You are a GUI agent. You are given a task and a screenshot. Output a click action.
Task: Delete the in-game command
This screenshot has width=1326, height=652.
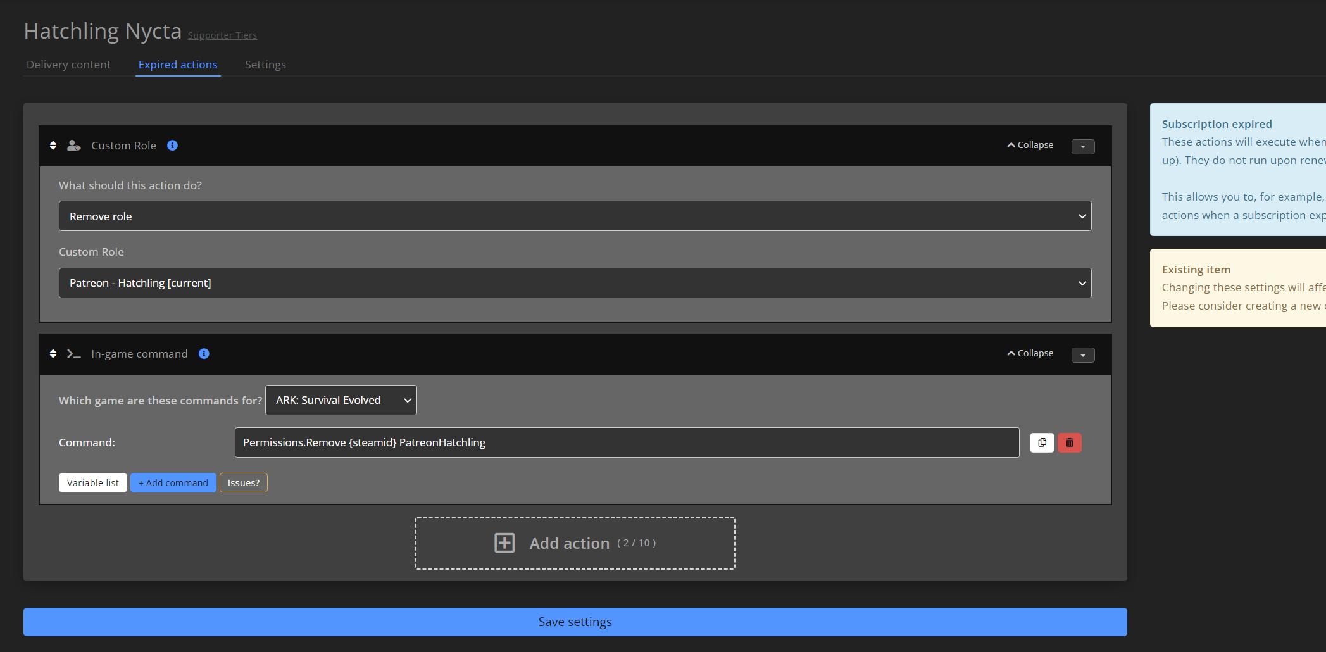coord(1069,442)
